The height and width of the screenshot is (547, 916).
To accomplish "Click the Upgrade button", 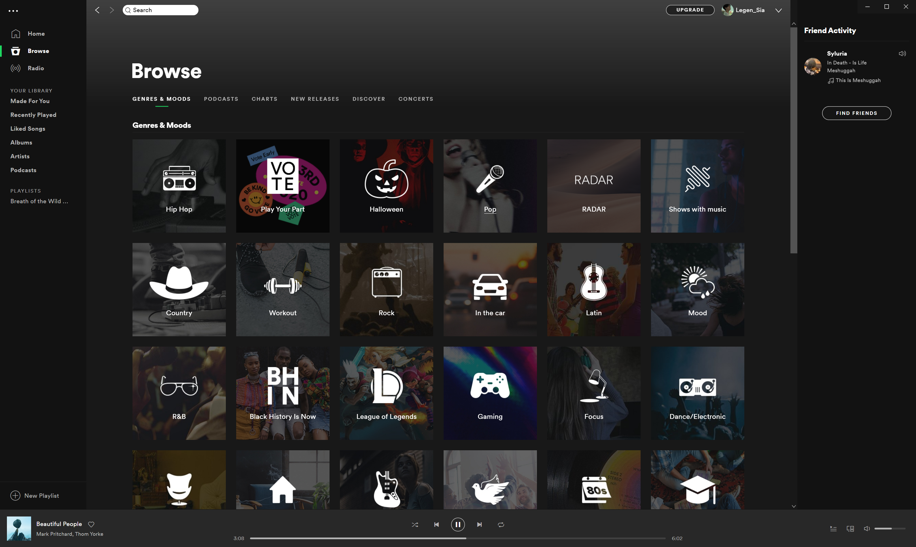I will [x=690, y=10].
